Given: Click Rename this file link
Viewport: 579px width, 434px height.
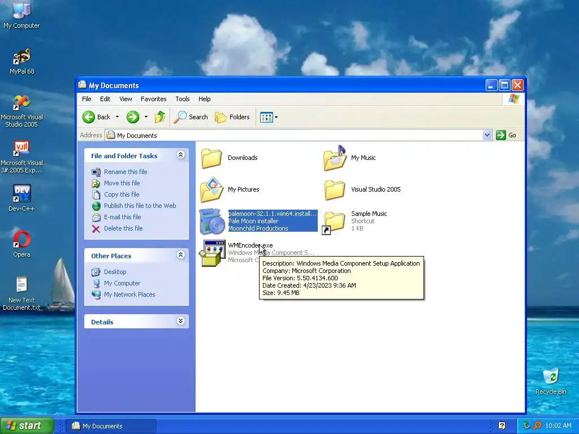Looking at the screenshot, I should (126, 172).
